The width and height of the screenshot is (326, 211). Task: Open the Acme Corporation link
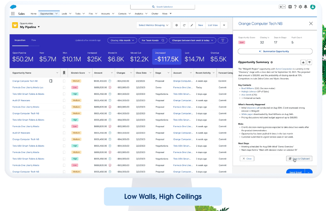[284, 69]
